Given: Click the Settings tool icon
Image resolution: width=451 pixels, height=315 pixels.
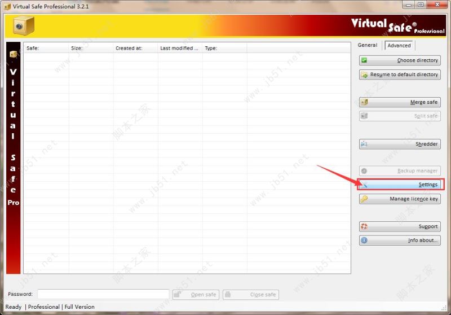Looking at the screenshot, I should (364, 185).
